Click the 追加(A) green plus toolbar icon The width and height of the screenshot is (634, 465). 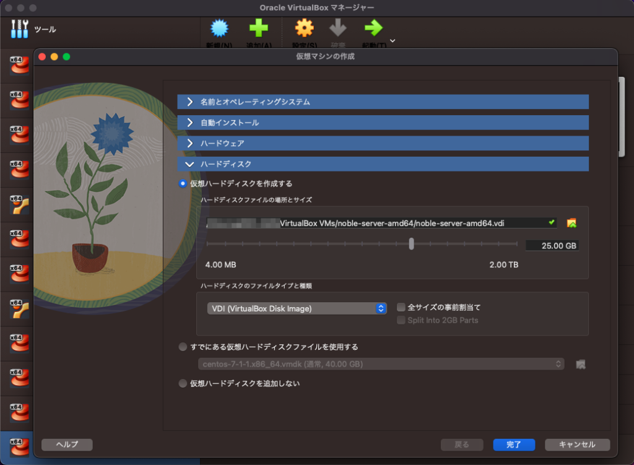tap(259, 28)
